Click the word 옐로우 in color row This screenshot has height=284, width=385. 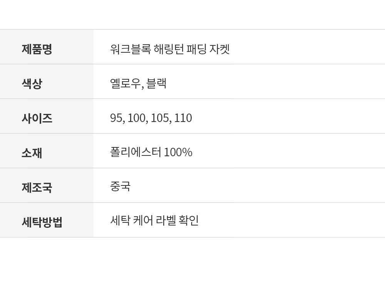[x=125, y=84]
